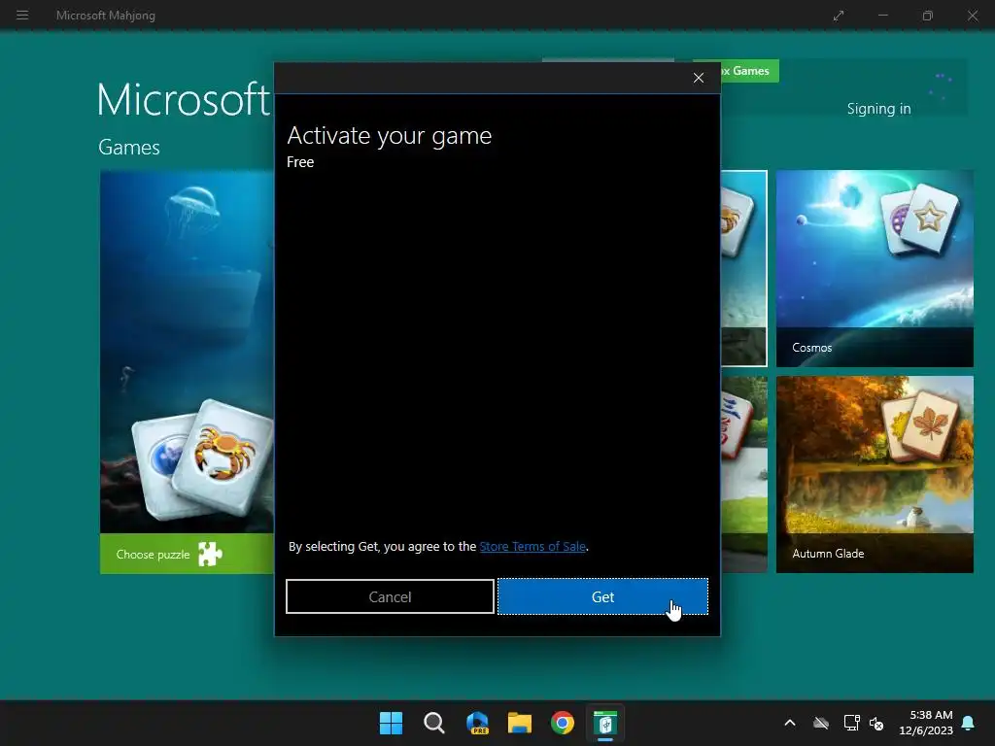
Task: Launch Google Chrome from the taskbar
Action: click(x=563, y=723)
